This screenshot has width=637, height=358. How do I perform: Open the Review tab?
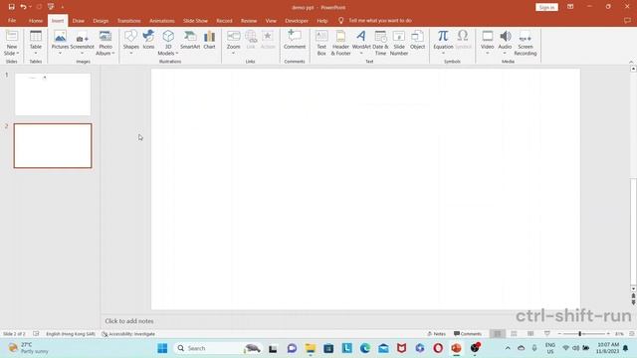click(249, 20)
